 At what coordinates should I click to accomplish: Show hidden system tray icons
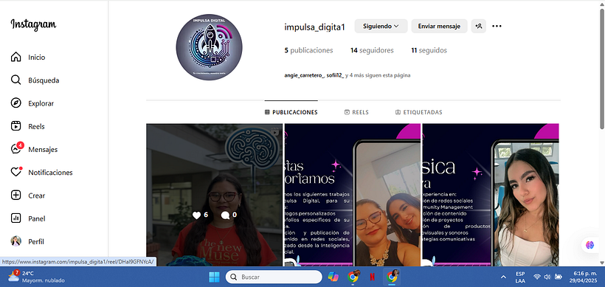(503, 277)
